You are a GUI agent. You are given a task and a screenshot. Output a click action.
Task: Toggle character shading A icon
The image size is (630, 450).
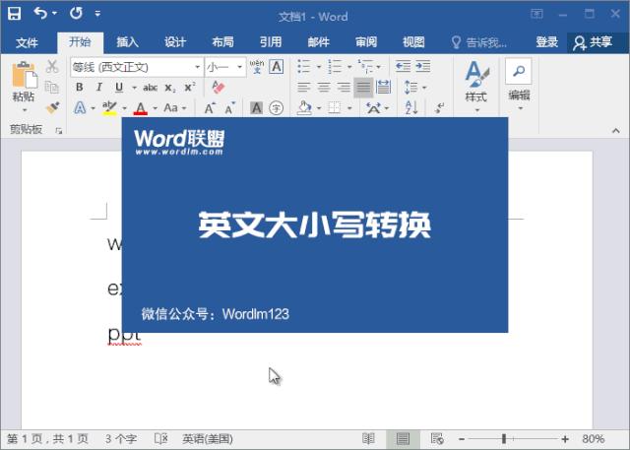coord(256,108)
